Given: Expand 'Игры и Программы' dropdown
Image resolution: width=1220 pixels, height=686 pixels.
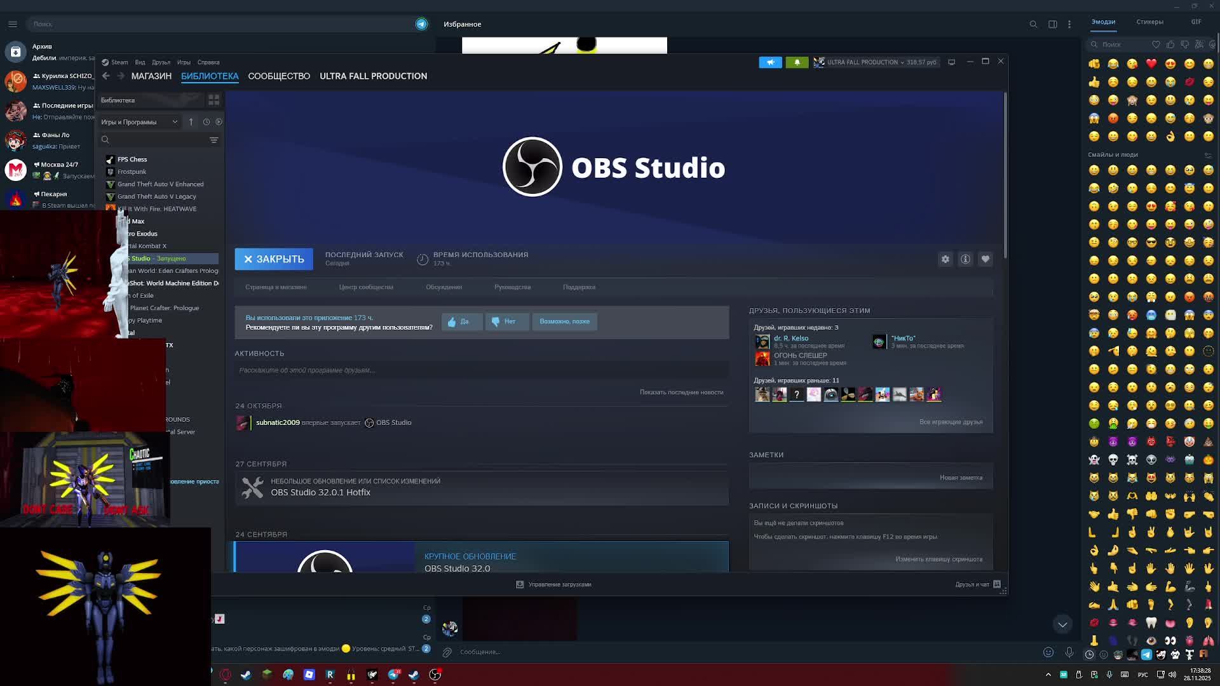Looking at the screenshot, I should click(x=139, y=122).
